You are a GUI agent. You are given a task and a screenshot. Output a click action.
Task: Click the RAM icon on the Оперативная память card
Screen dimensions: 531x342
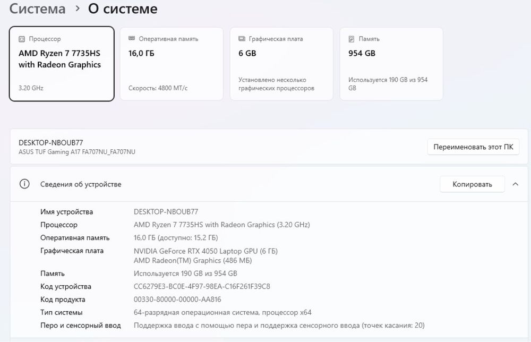(132, 39)
